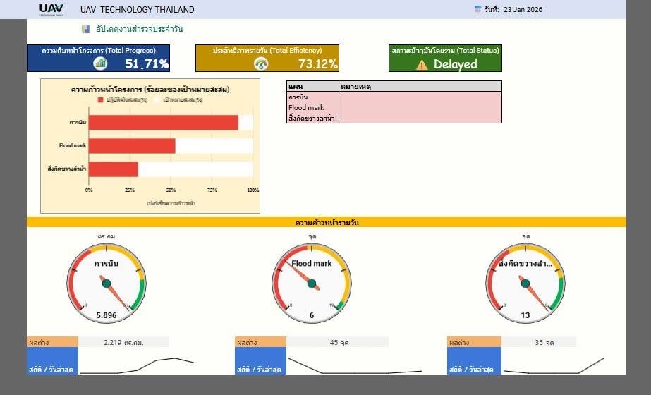Click the การบิน gauge dial
The width and height of the screenshot is (651, 395).
pos(107,284)
